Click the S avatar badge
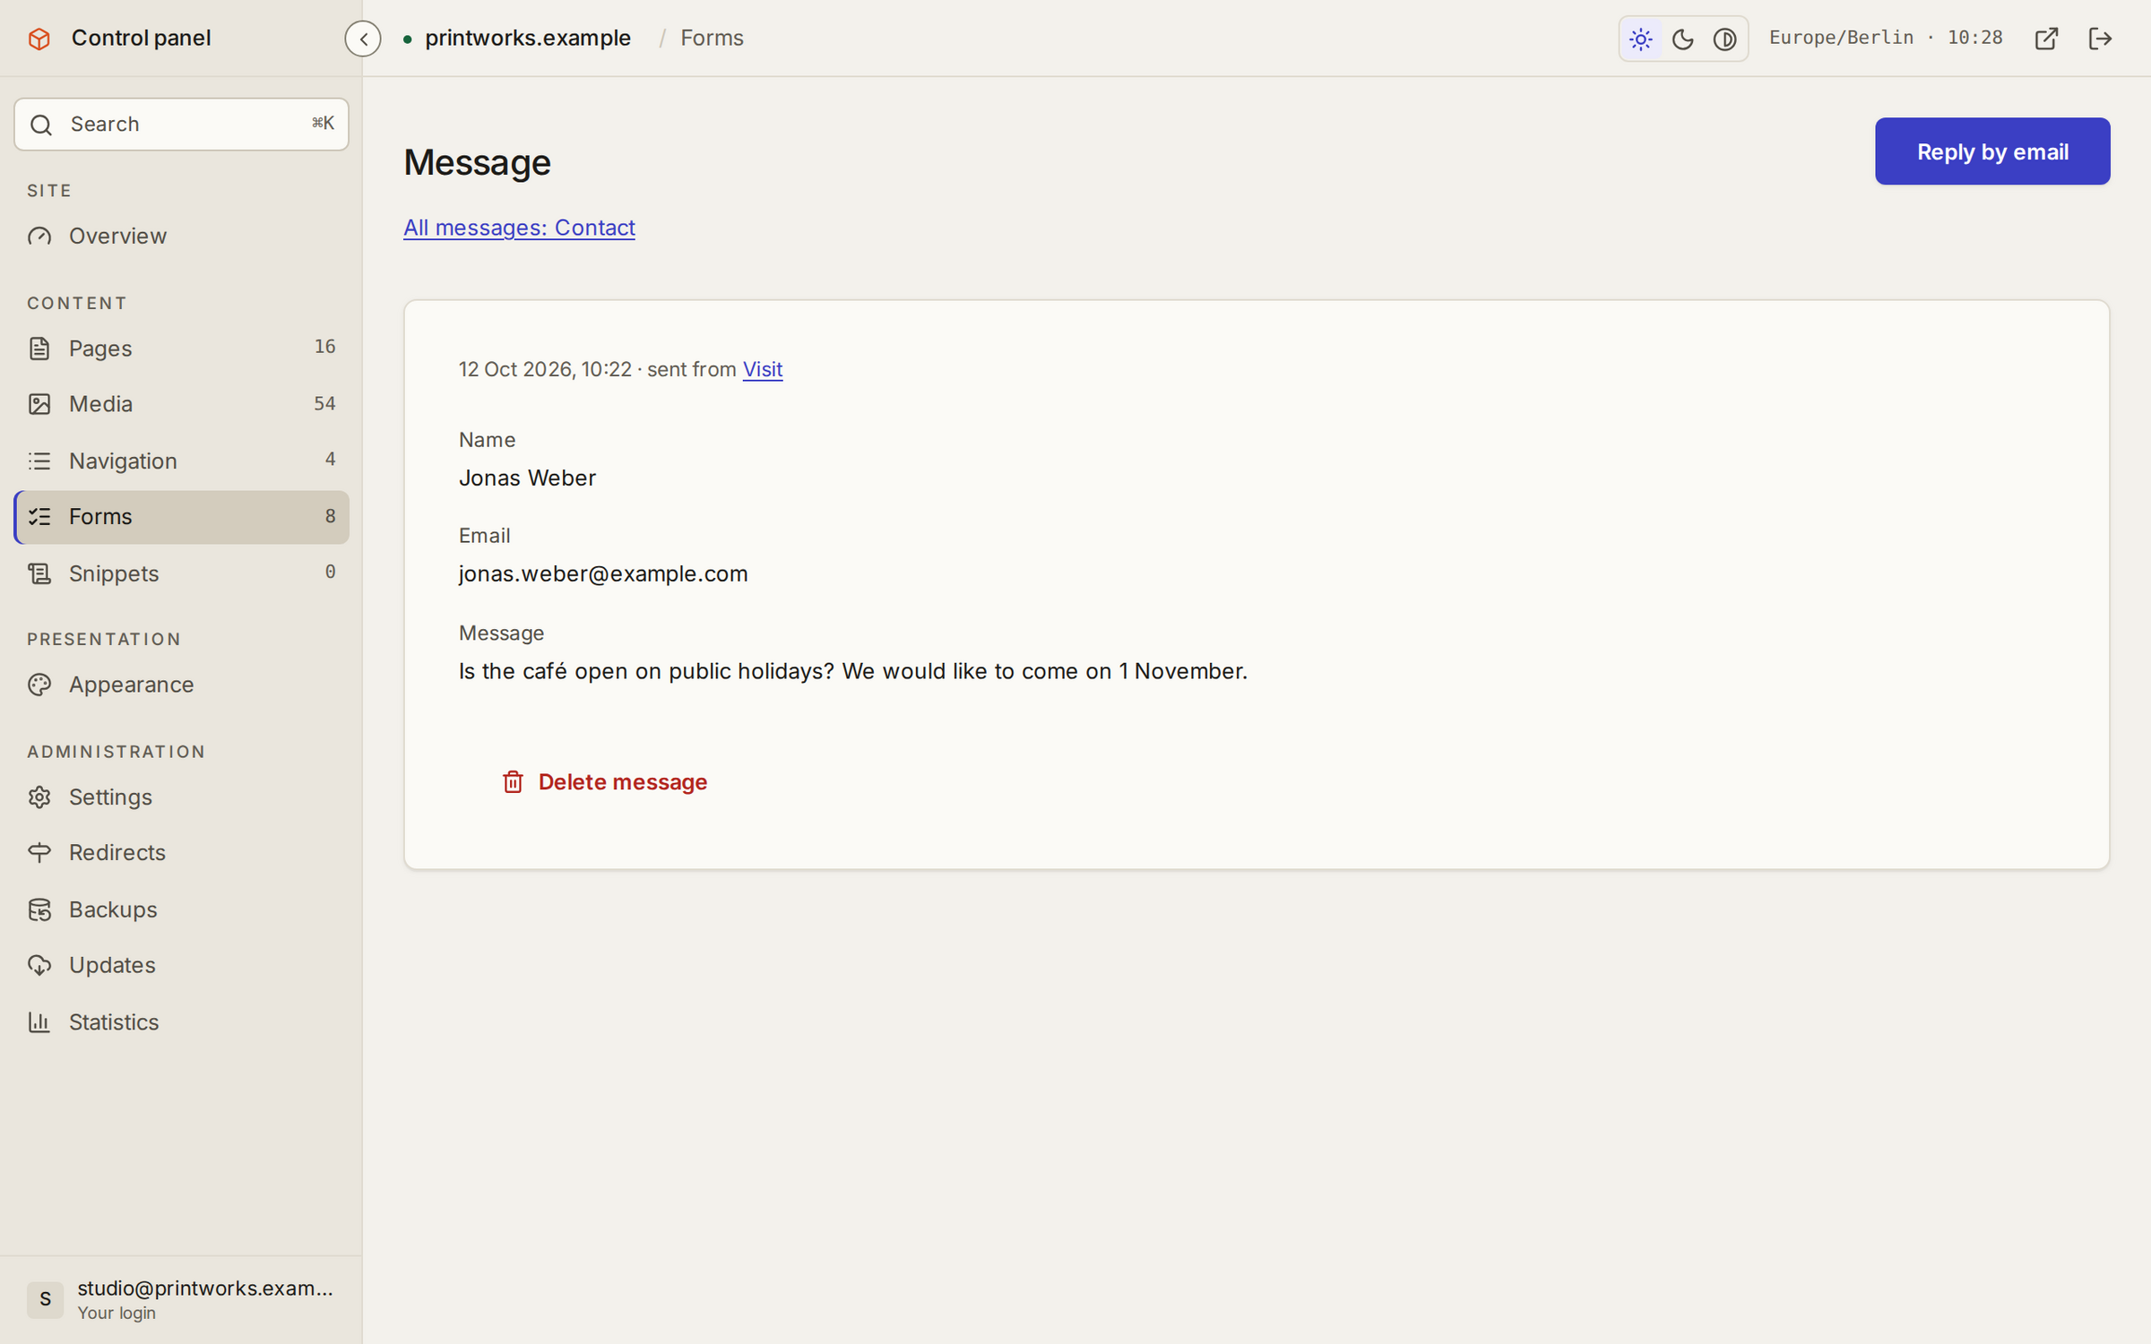Viewport: 2151px width, 1344px height. (45, 1299)
